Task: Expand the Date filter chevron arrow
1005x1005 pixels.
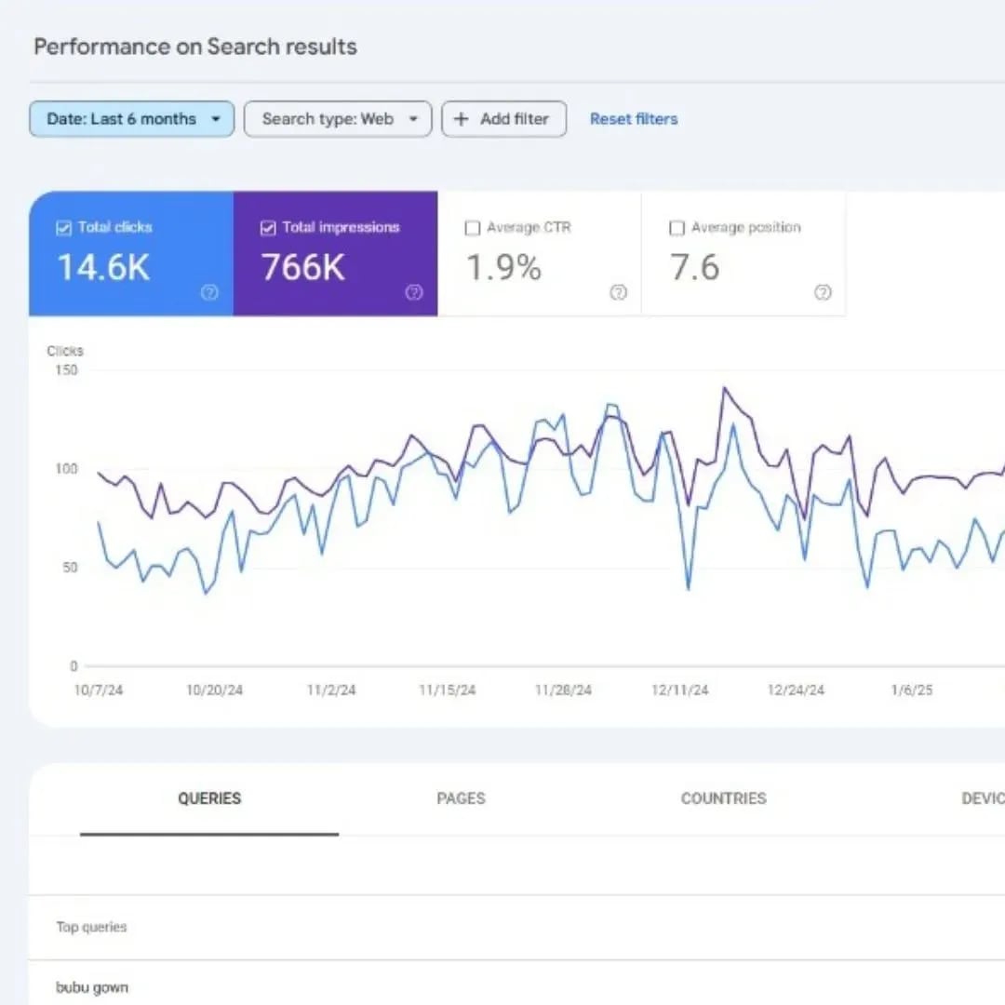Action: [x=215, y=119]
